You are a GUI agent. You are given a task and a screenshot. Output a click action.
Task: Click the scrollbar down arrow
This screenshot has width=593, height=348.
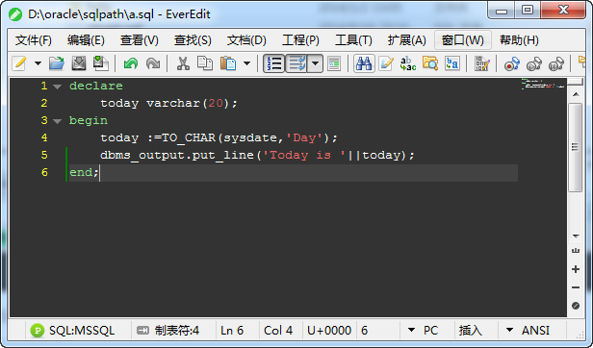pos(576,236)
